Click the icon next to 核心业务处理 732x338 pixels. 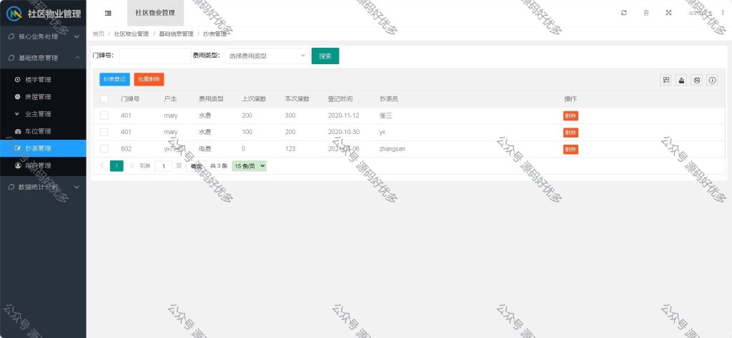(x=11, y=36)
